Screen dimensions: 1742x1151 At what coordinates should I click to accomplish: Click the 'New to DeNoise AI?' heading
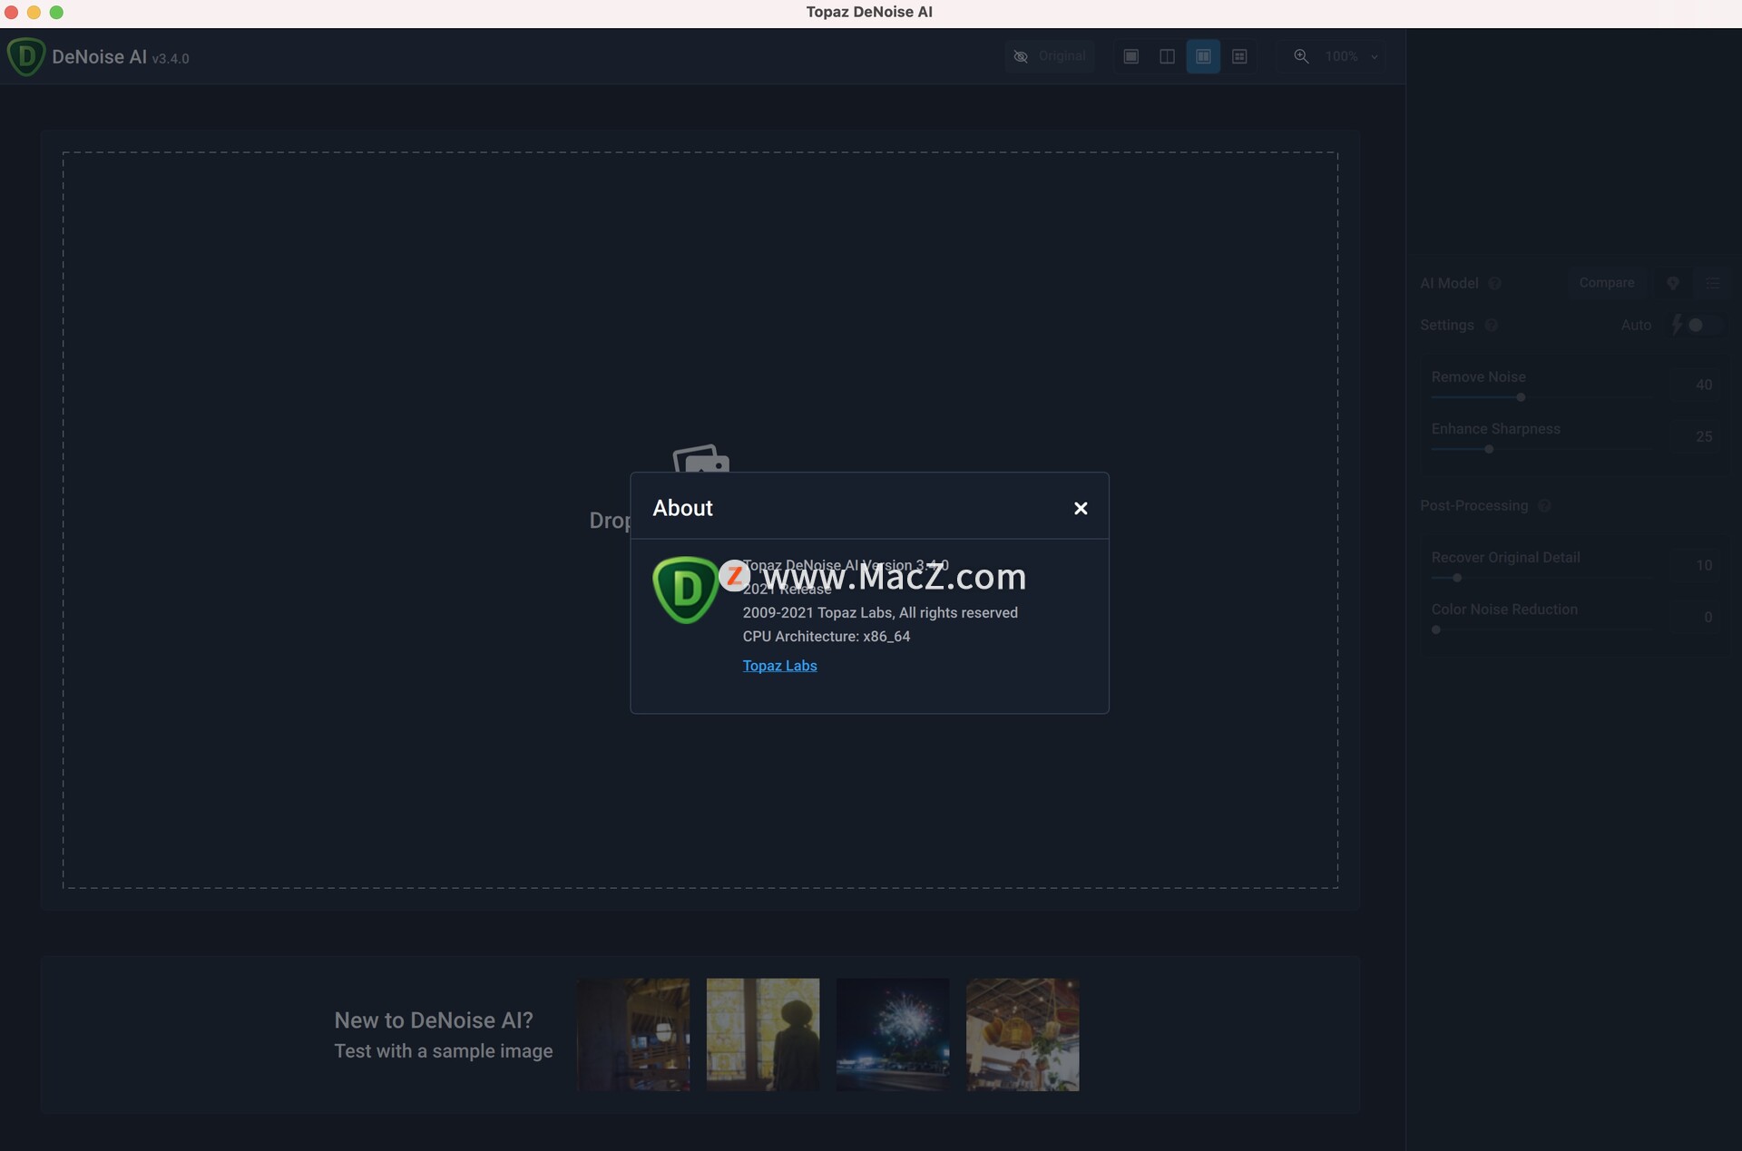pos(434,1020)
